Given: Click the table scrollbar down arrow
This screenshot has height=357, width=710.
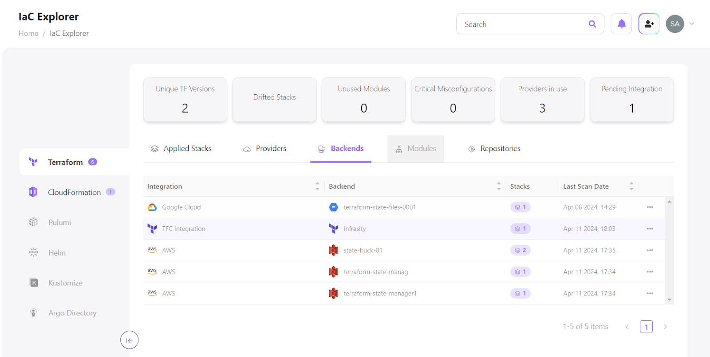Looking at the screenshot, I should coord(669,300).
